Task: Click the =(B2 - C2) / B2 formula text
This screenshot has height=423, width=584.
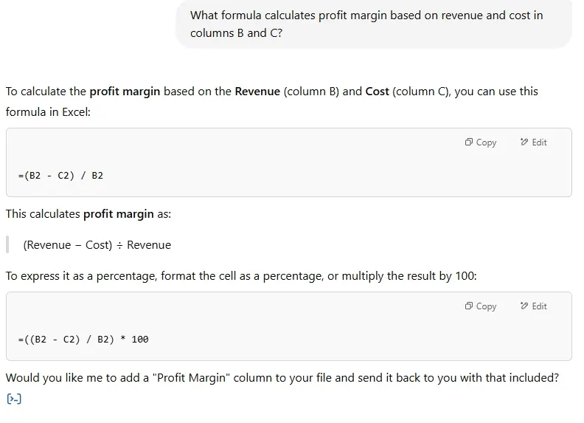Action: [x=60, y=176]
